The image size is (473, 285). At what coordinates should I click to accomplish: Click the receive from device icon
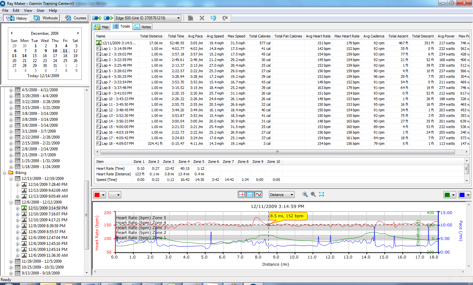click(108, 18)
